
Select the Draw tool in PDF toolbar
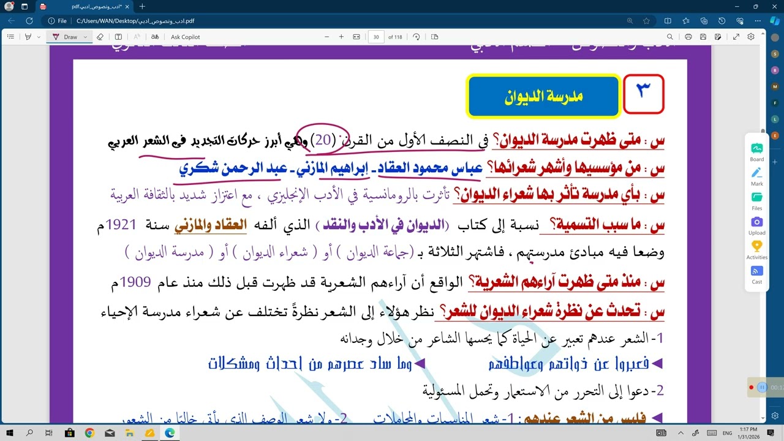point(66,37)
